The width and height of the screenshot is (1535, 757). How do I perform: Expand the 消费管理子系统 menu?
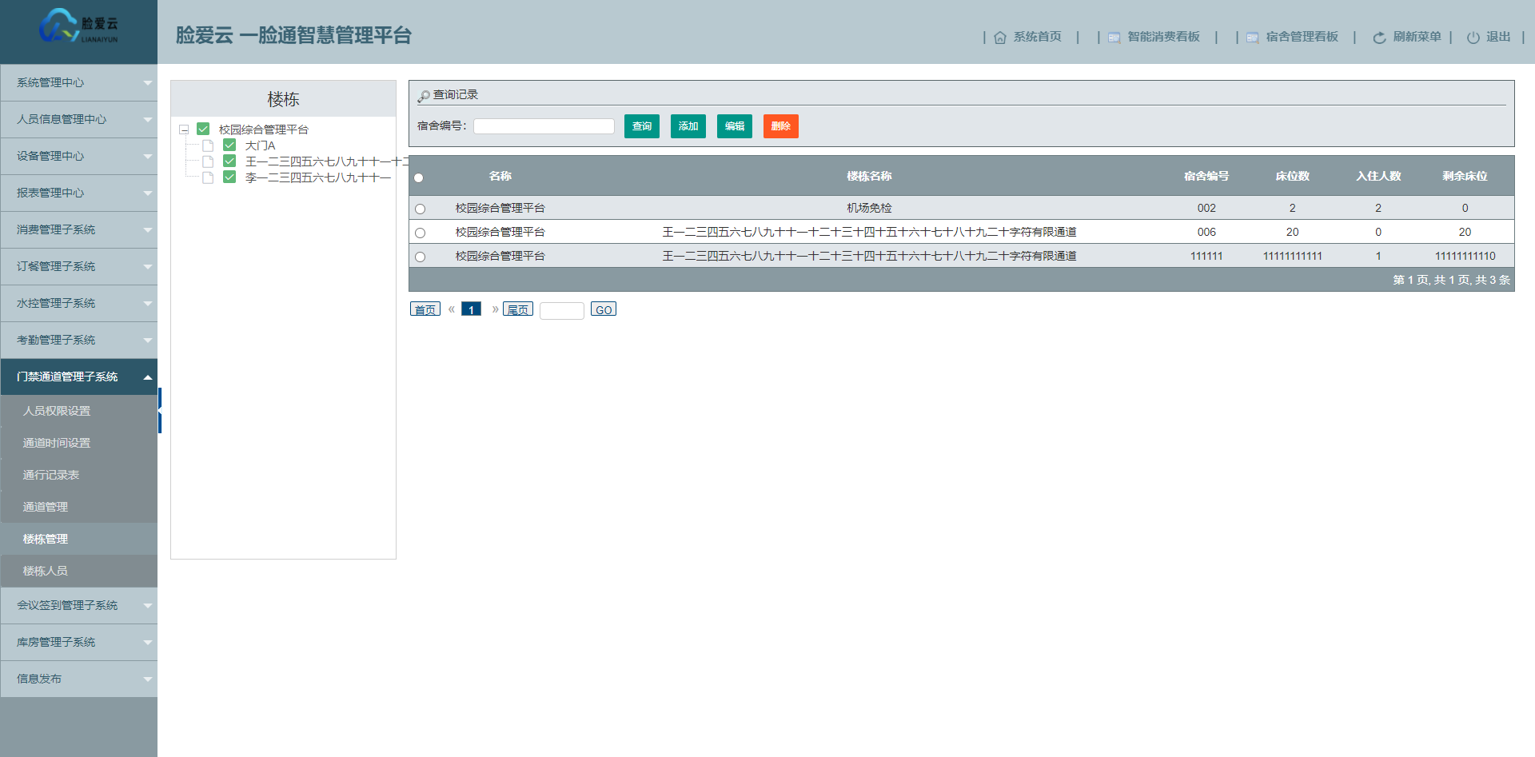[x=78, y=229]
